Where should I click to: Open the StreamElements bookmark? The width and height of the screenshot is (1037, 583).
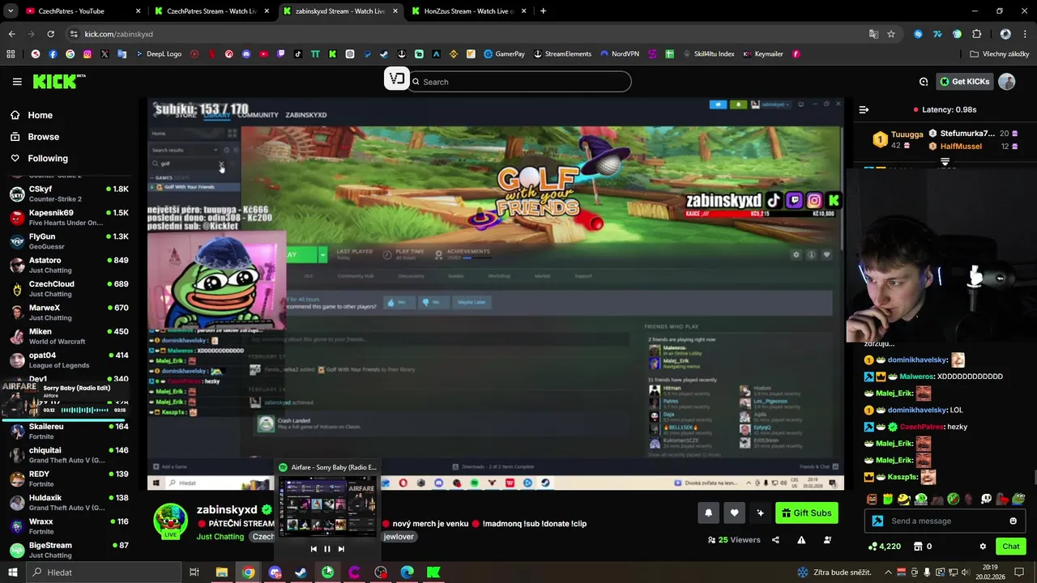click(562, 54)
